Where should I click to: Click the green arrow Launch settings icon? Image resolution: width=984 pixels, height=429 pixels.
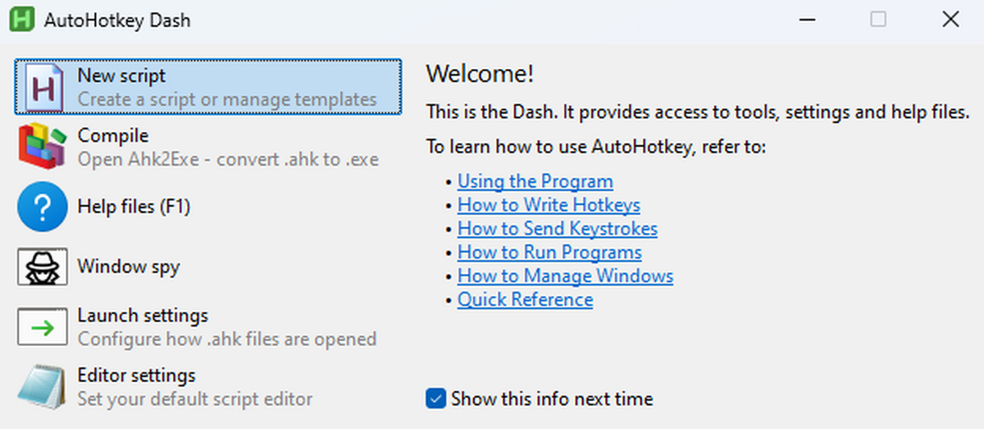pos(42,327)
